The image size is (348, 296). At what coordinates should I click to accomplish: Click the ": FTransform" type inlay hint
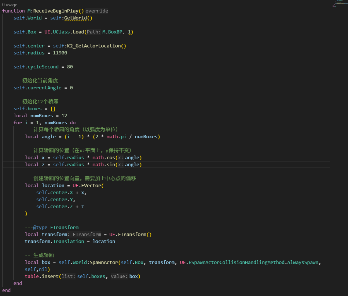tap(84, 235)
